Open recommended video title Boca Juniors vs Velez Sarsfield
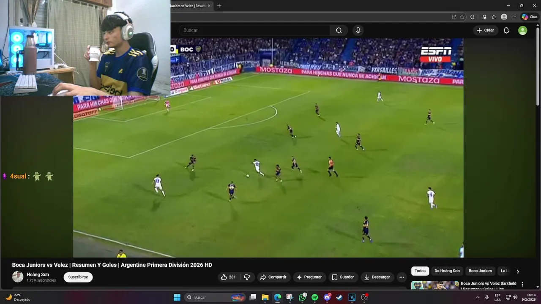The image size is (541, 304). pos(489,286)
